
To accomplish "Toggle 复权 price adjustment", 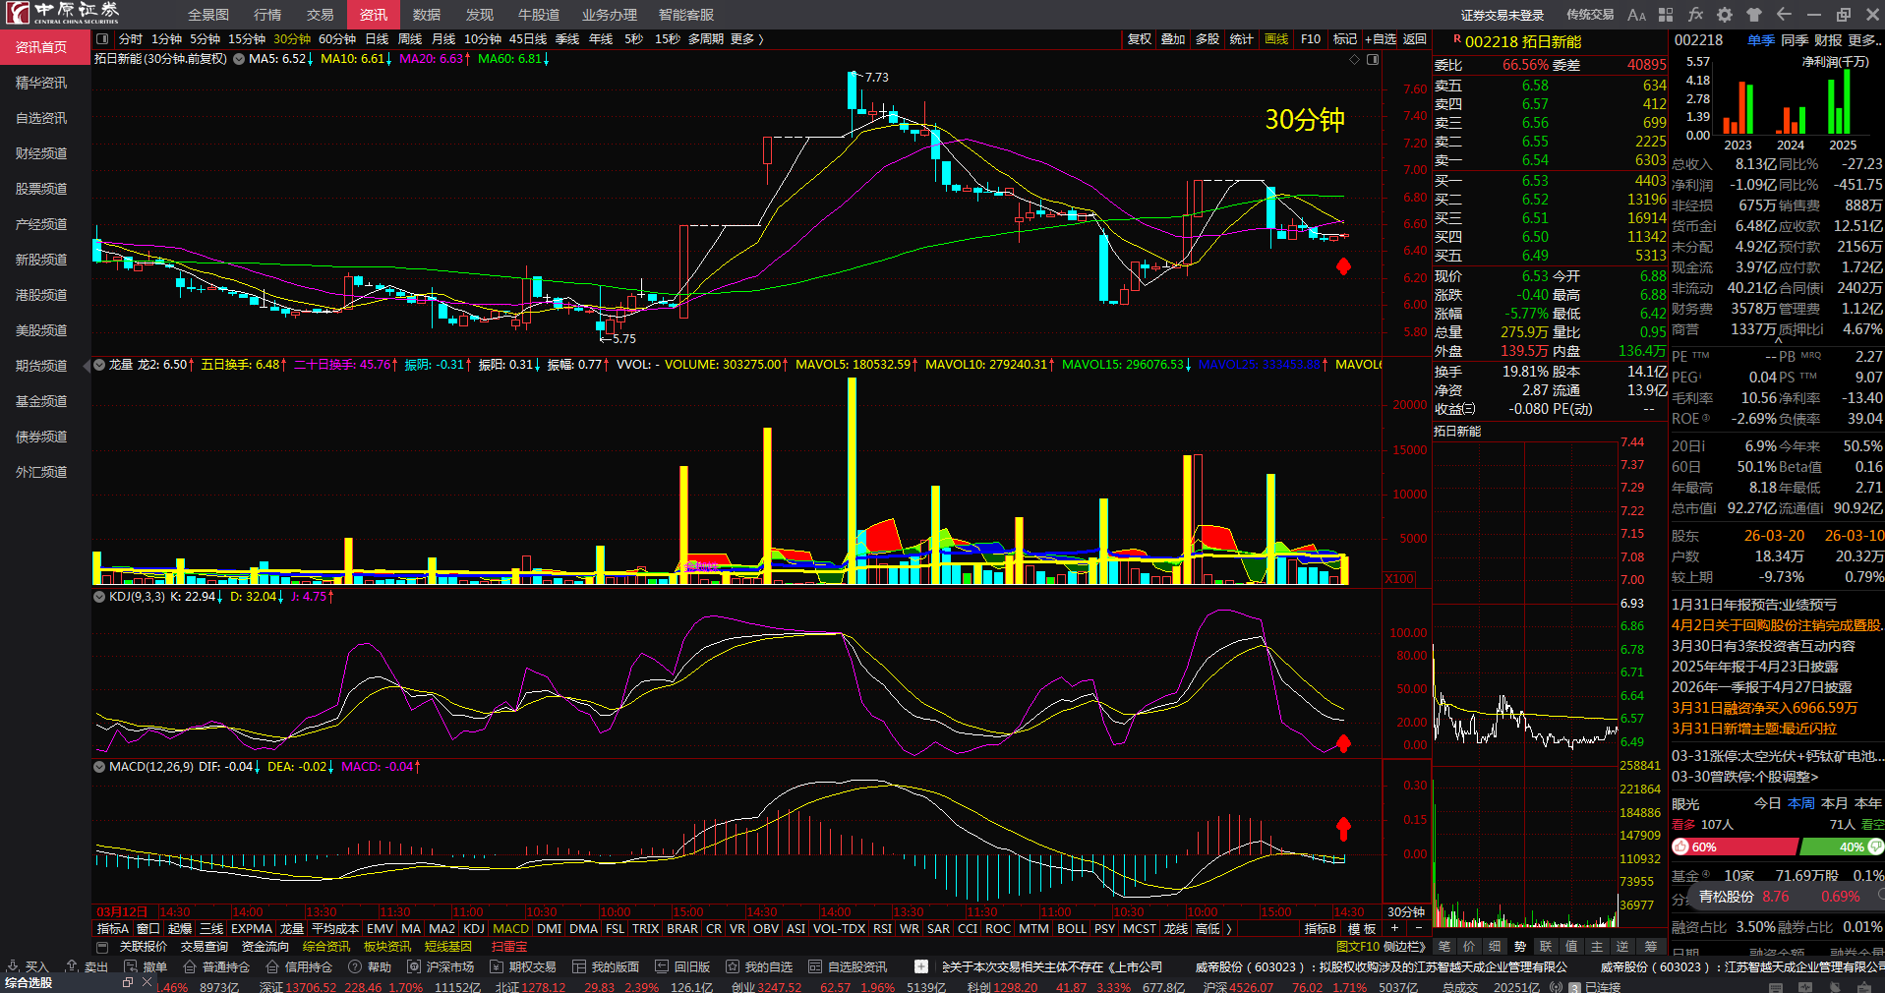I will [x=1139, y=39].
